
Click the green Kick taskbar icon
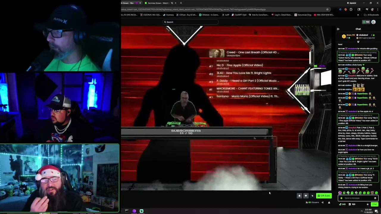tap(141, 211)
